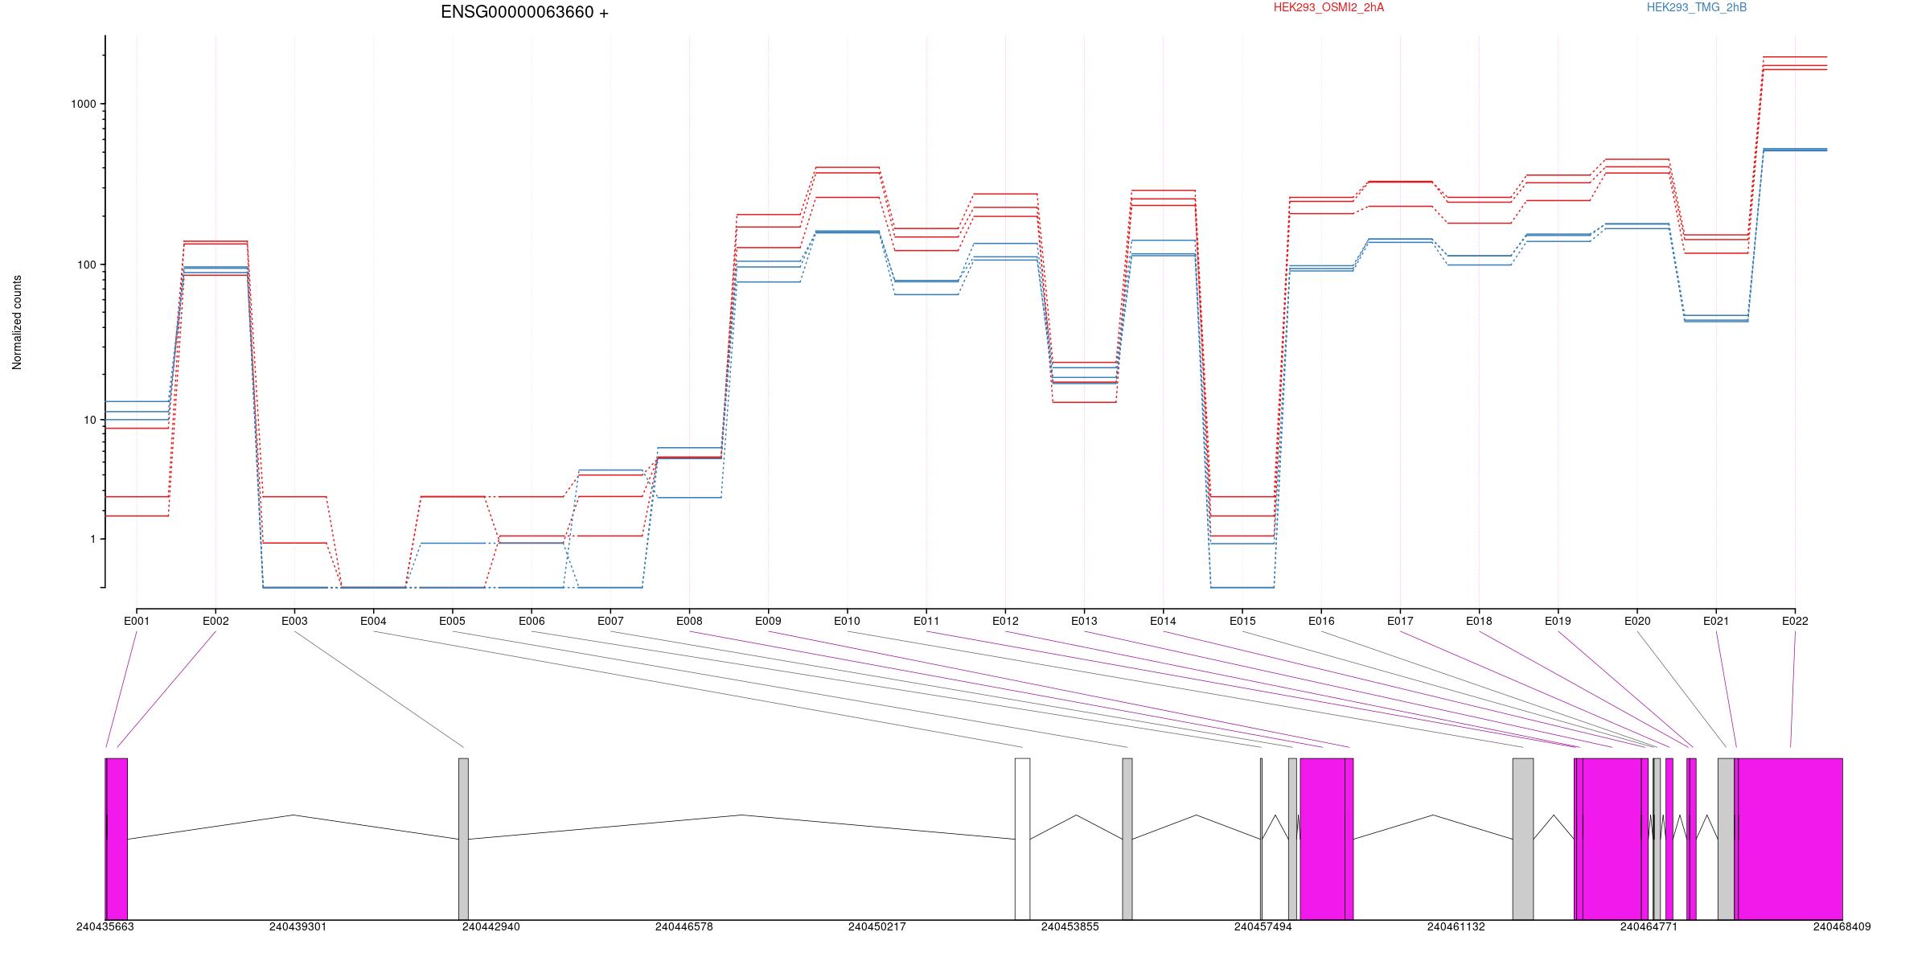Screen dimensions: 1930x965
Task: Click genomic coordinate 240442940
Action: (x=491, y=926)
